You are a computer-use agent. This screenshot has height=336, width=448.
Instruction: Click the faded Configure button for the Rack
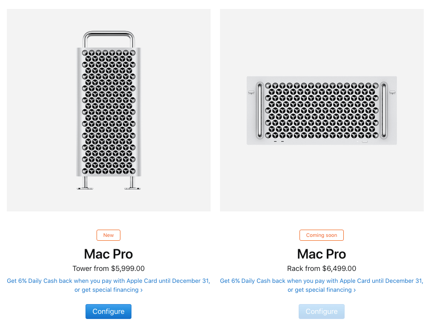pos(322,311)
